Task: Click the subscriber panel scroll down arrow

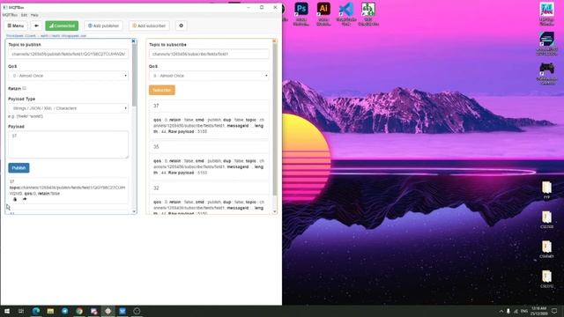Action: [x=275, y=211]
